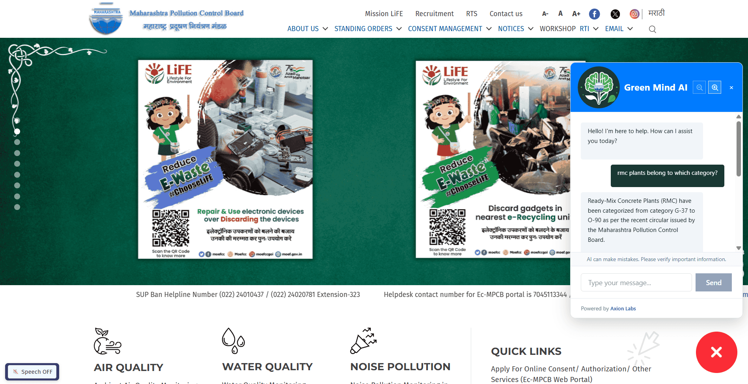The height and width of the screenshot is (384, 748).
Task: Open the Contact us page
Action: 506,14
